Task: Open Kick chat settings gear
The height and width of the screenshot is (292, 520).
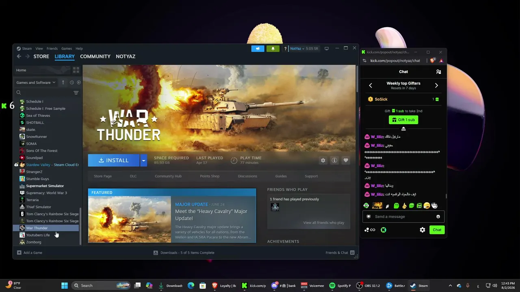Action: pos(422,230)
